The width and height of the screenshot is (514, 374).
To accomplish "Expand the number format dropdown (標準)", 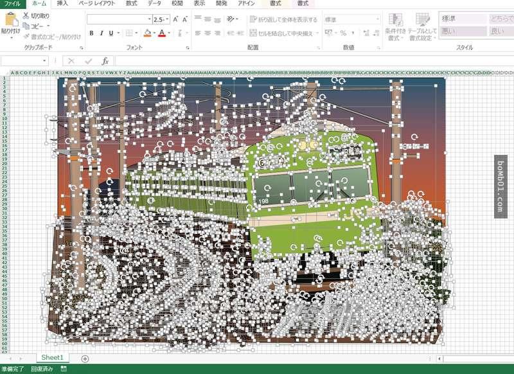I will click(377, 19).
